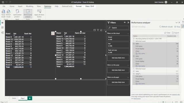Image resolution: width=184 pixels, height=103 pixels.
Task: Switch to Model view in sidebar
Action: [3, 33]
